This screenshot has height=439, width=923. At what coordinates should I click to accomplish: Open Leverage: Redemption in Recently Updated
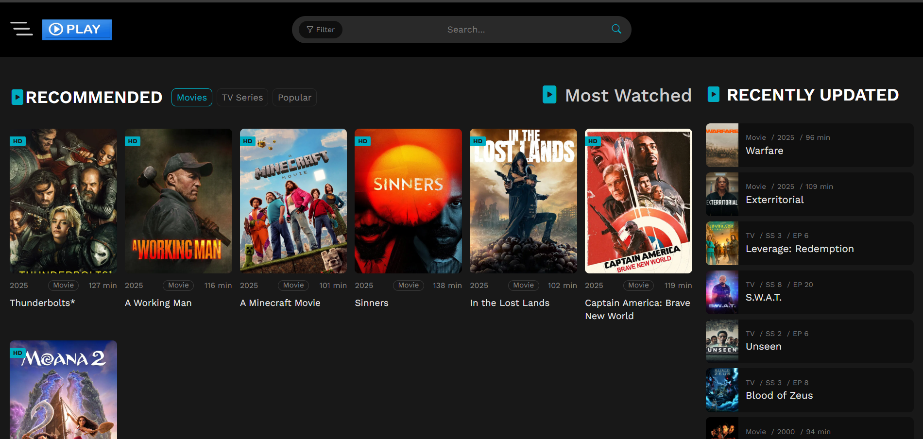pyautogui.click(x=809, y=243)
